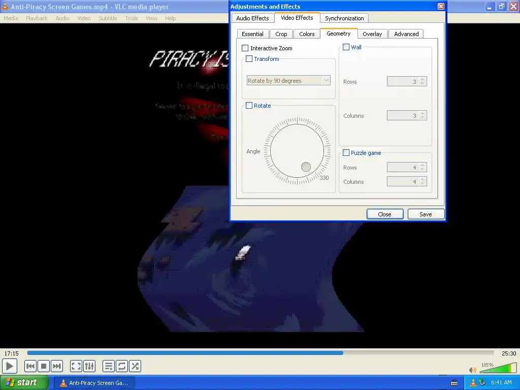Image resolution: width=520 pixels, height=390 pixels.
Task: Click the network tray icon
Action: point(482,383)
